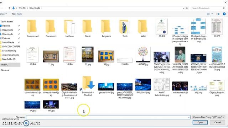
Task: Select the Downloads - Shortcut item
Action: point(88,86)
